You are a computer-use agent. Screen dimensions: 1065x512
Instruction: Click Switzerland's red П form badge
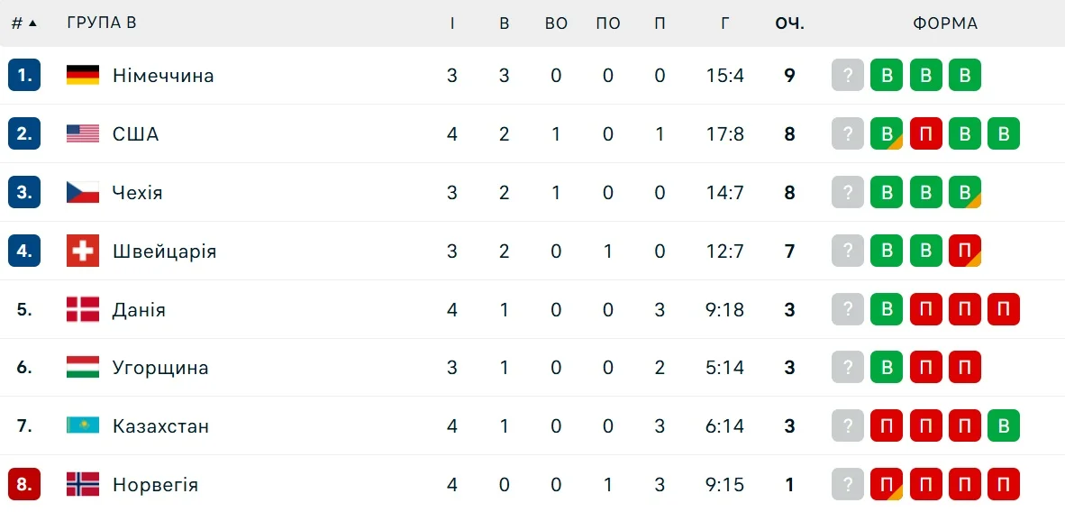pyautogui.click(x=964, y=251)
